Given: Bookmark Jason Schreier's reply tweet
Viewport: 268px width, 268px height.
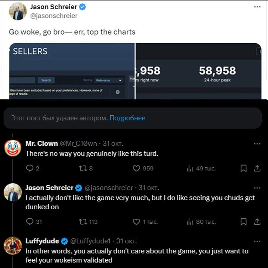Looking at the screenshot, I should 243,222.
